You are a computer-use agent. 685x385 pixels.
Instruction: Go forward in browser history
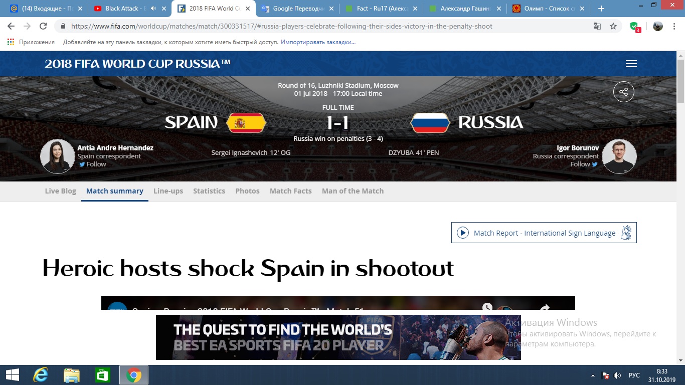[27, 26]
